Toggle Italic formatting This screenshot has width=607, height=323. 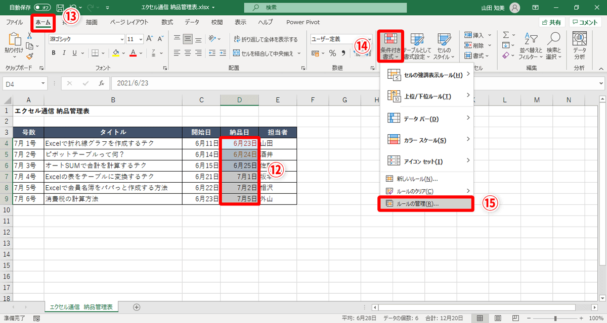pyautogui.click(x=64, y=52)
